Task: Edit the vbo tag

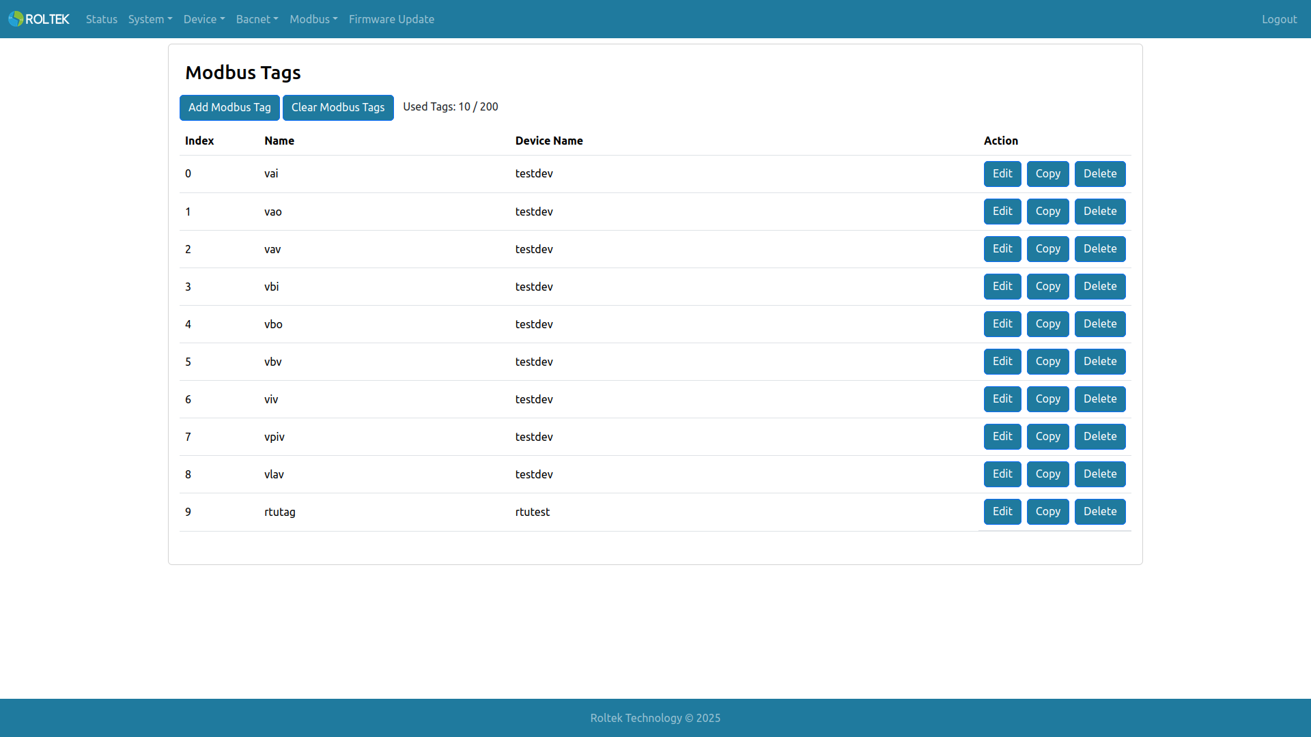Action: pyautogui.click(x=1002, y=323)
